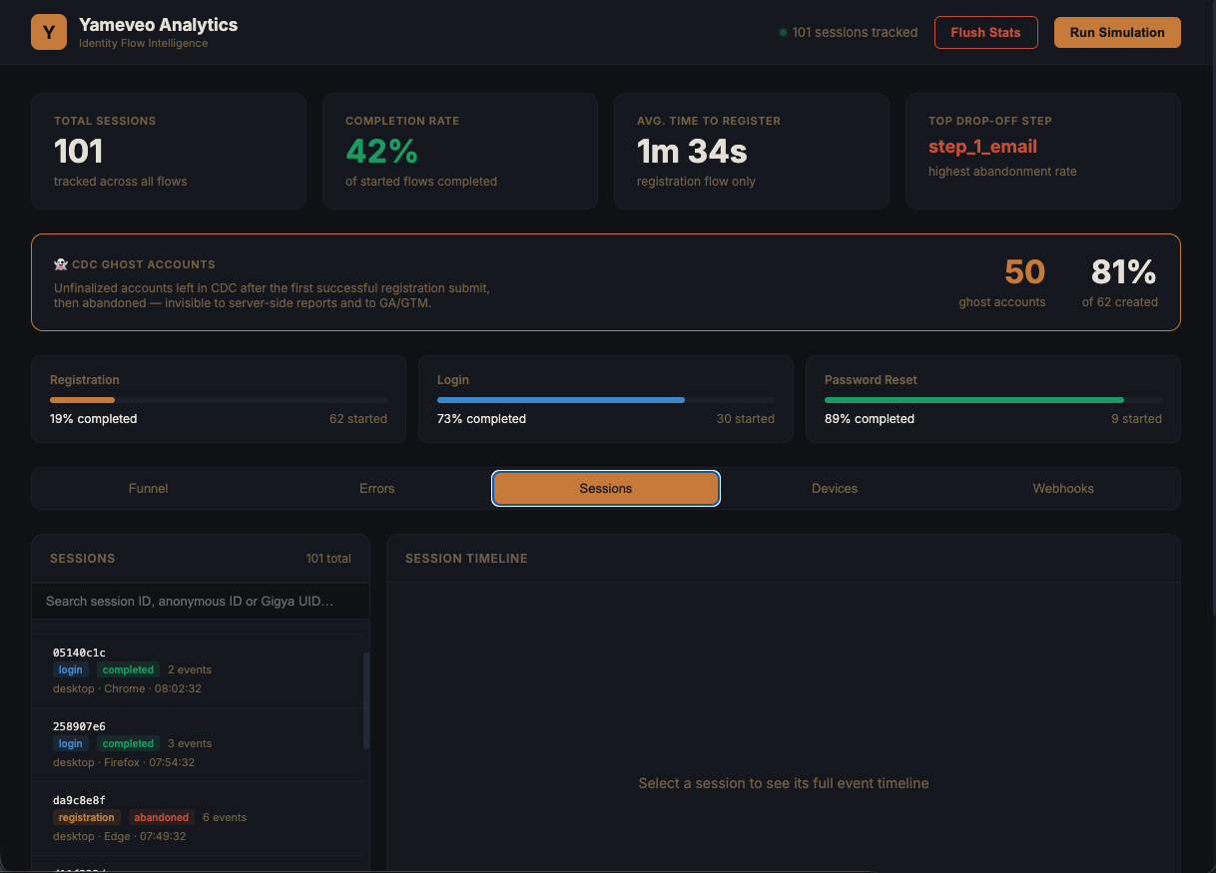Click the login tag on session 05140c1c

click(70, 669)
